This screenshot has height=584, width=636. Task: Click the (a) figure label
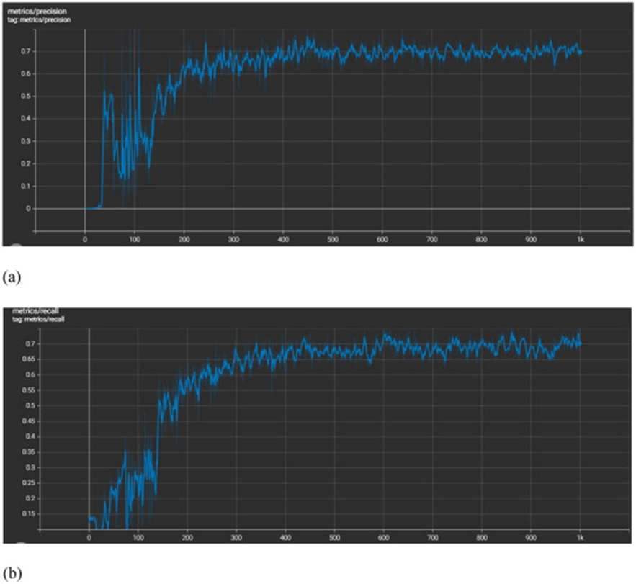click(x=12, y=277)
